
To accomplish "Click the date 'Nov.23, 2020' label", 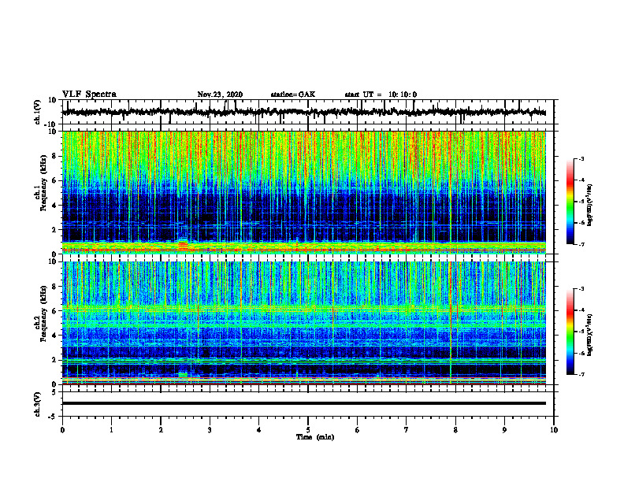I will click(220, 95).
